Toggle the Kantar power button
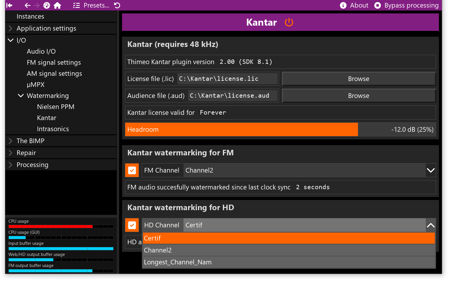Screen dimensions: 450x281 (x=289, y=22)
